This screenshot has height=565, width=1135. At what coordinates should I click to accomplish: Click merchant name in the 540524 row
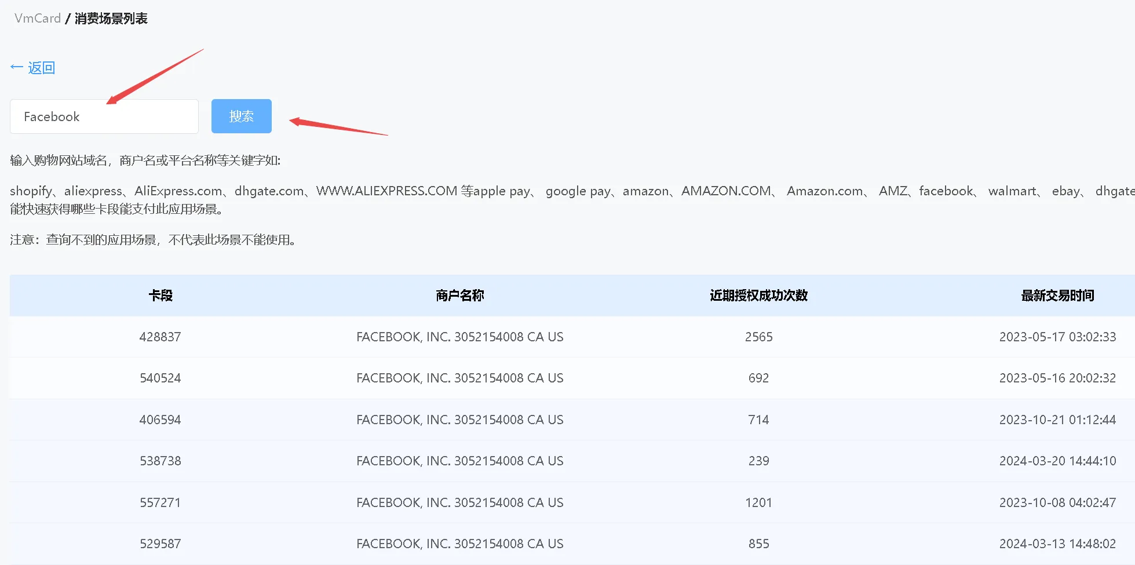(x=460, y=378)
